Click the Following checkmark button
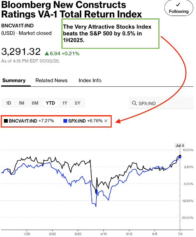The height and width of the screenshot is (237, 196). pyautogui.click(x=178, y=8)
